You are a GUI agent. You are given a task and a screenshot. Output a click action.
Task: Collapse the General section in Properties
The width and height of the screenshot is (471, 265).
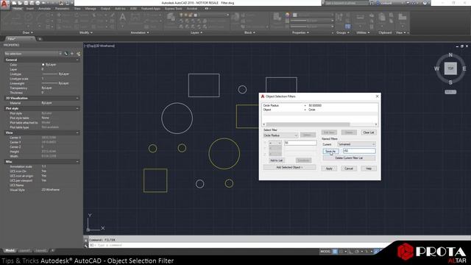coord(77,60)
